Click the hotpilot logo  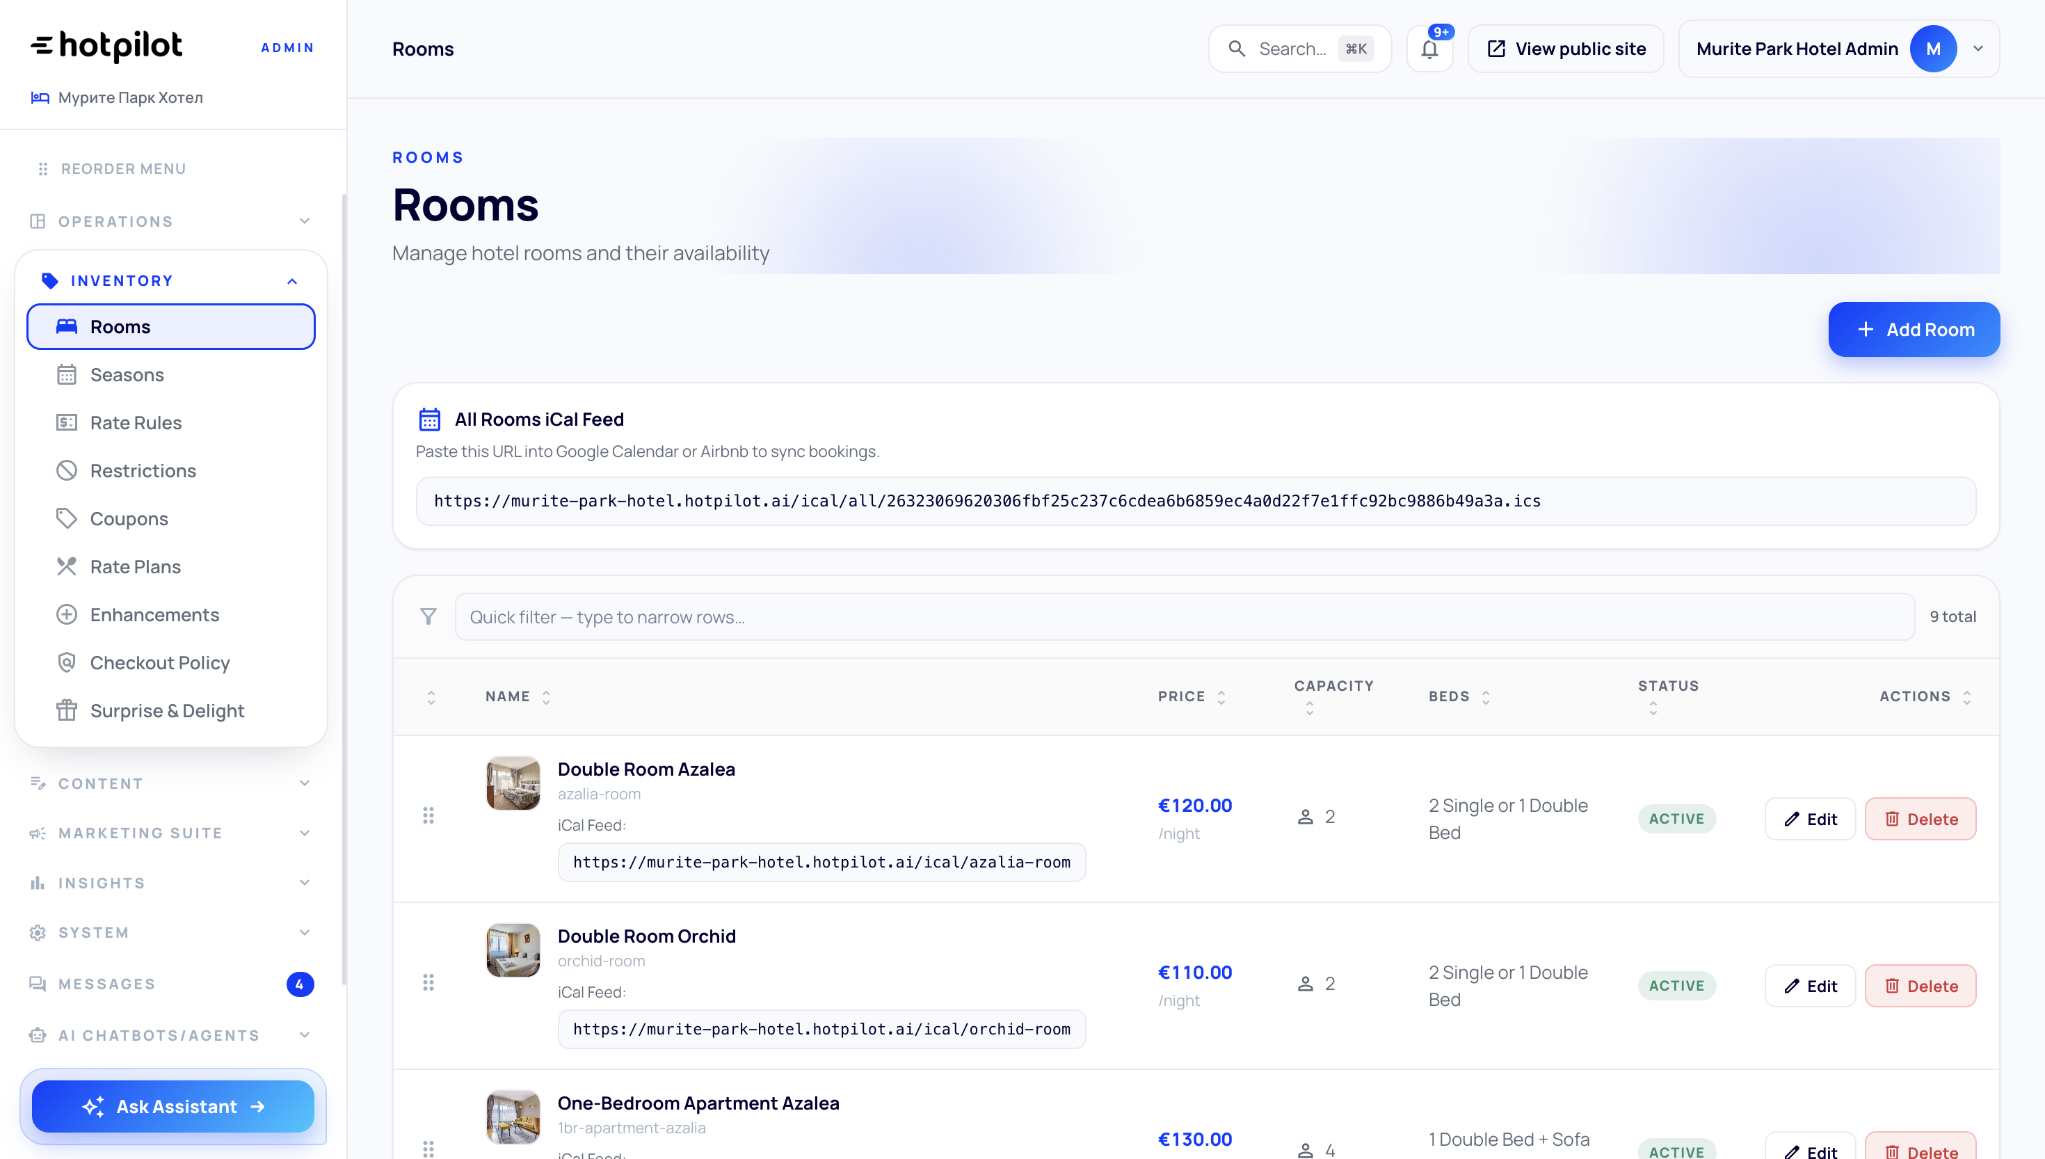pos(106,46)
